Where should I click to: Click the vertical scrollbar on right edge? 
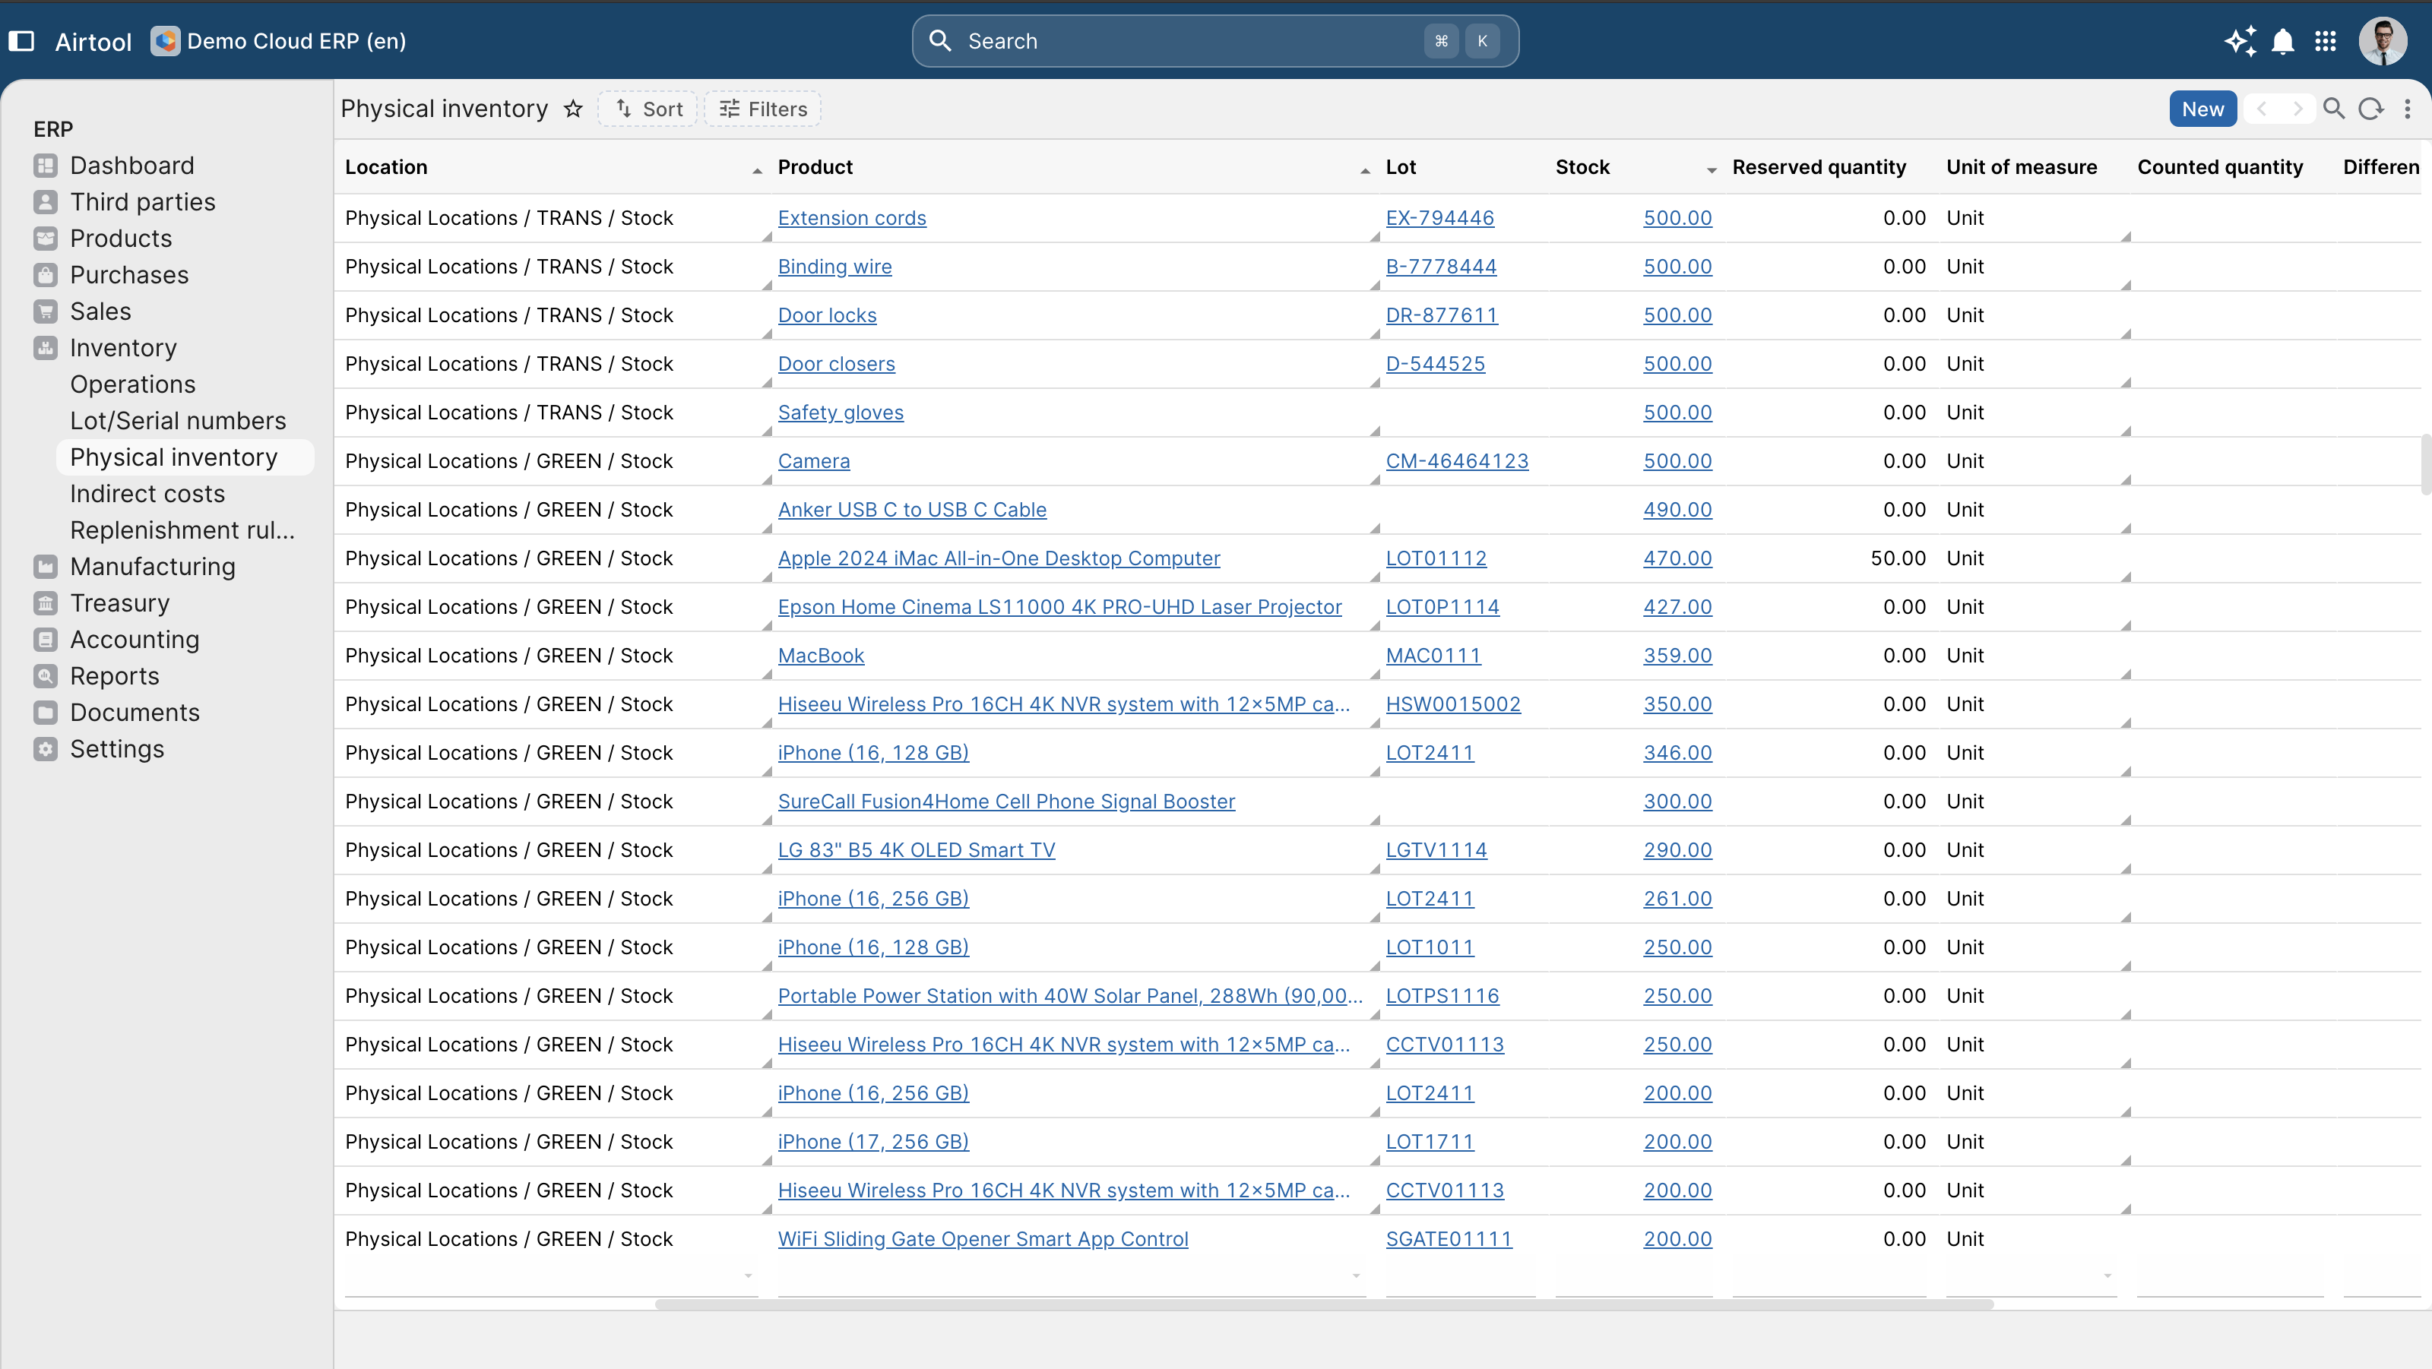click(2425, 464)
